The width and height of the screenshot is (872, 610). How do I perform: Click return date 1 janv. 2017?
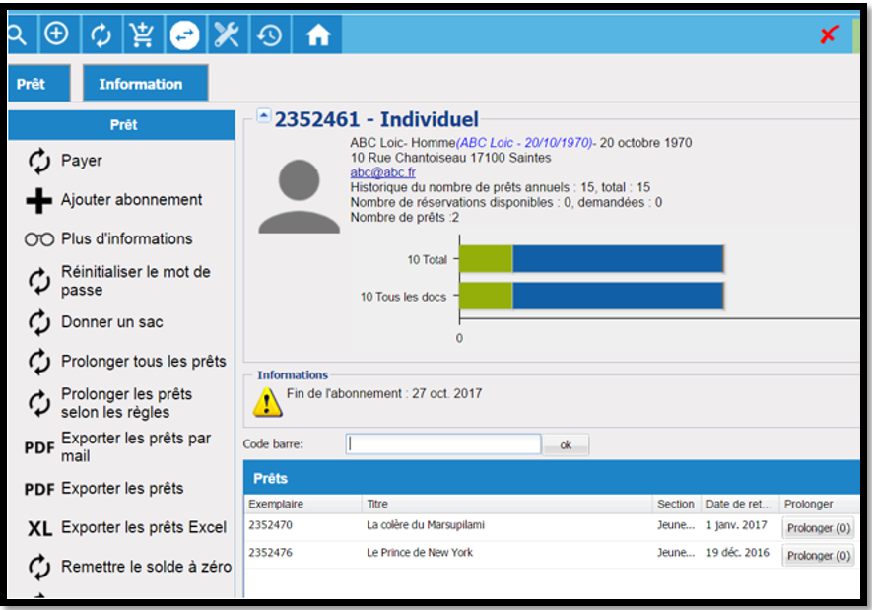736,525
